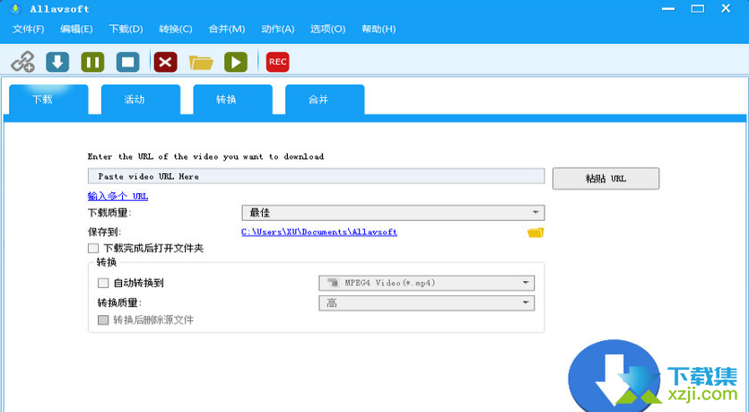Screen dimensions: 749x412
Task: Open the 编辑(E) menu
Action: click(76, 29)
